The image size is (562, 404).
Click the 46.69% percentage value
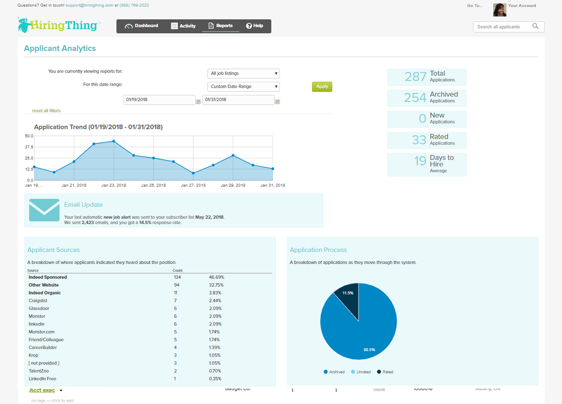click(216, 277)
